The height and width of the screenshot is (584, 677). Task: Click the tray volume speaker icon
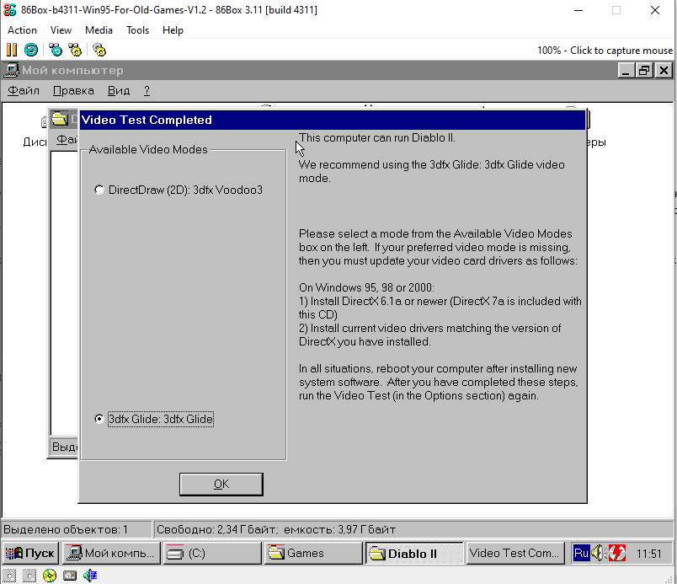tap(598, 553)
